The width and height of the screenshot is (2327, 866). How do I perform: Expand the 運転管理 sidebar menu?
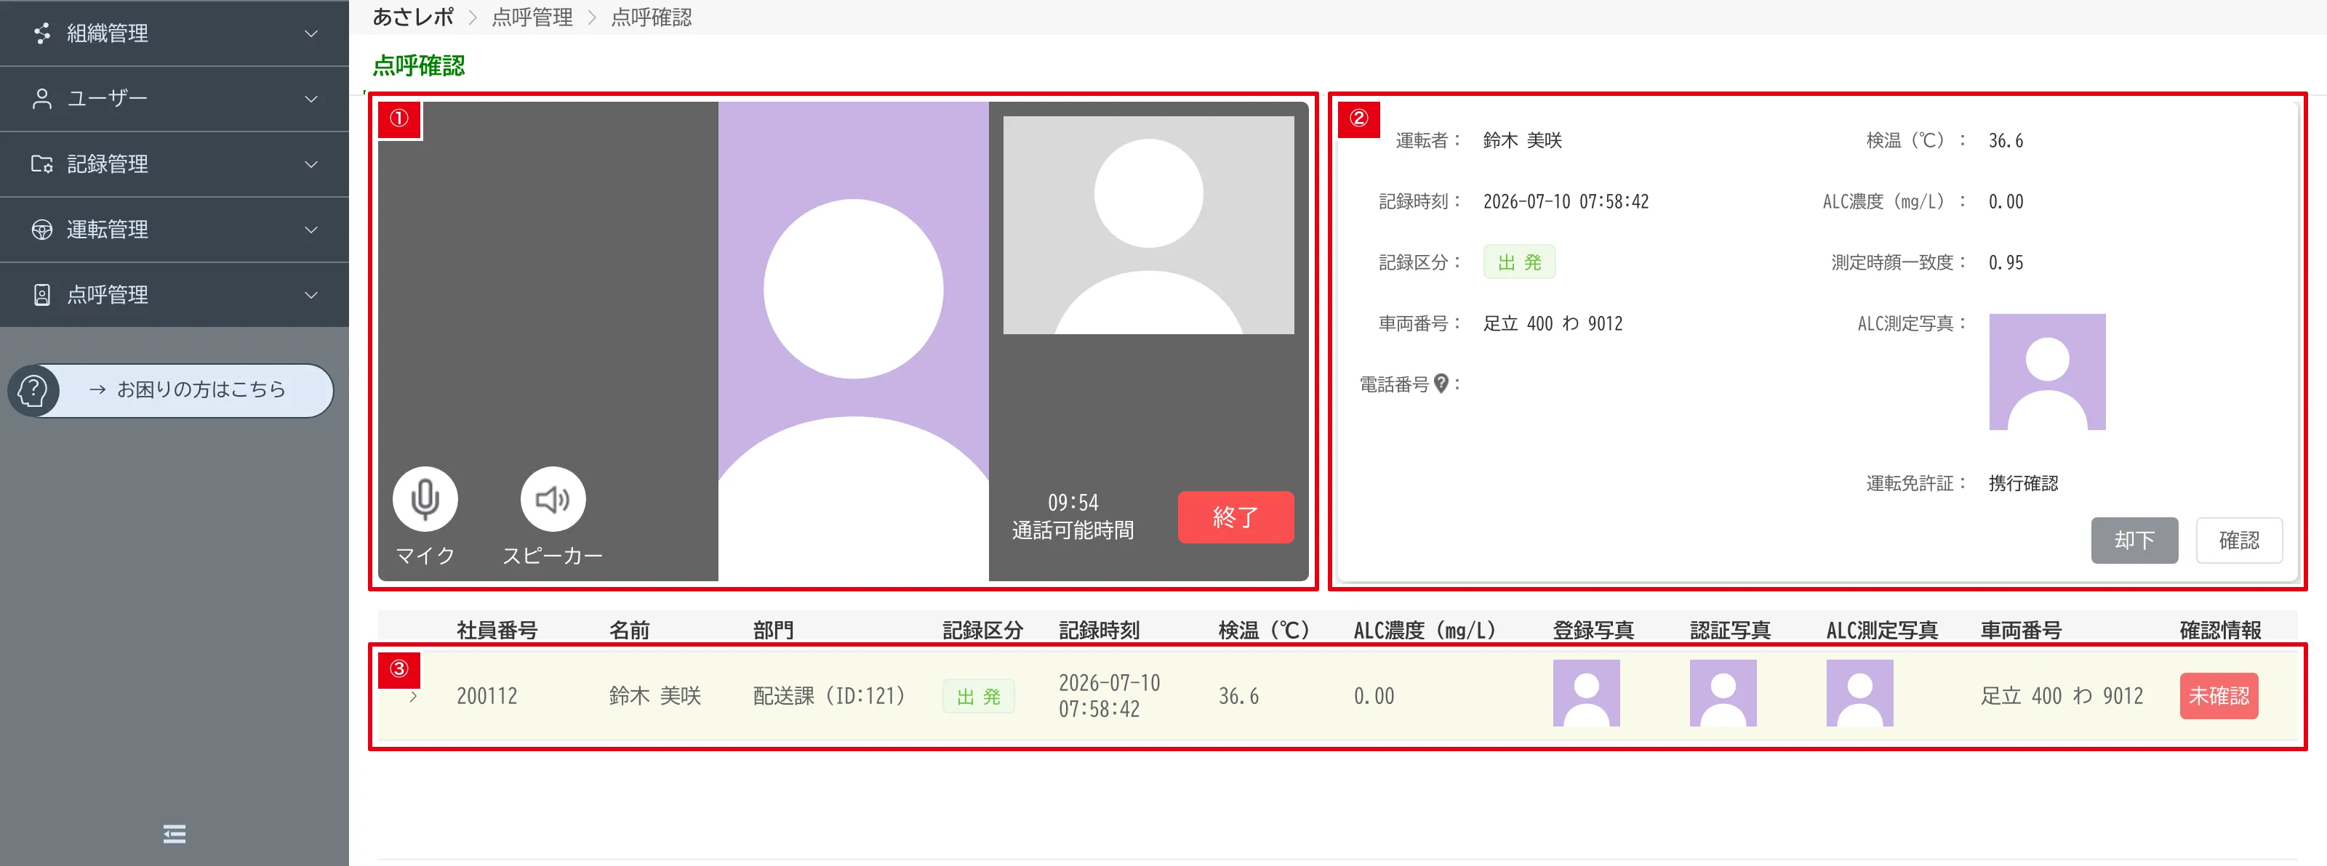[175, 229]
